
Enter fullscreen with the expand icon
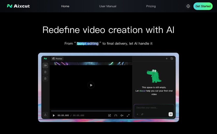pyautogui.click(x=128, y=115)
